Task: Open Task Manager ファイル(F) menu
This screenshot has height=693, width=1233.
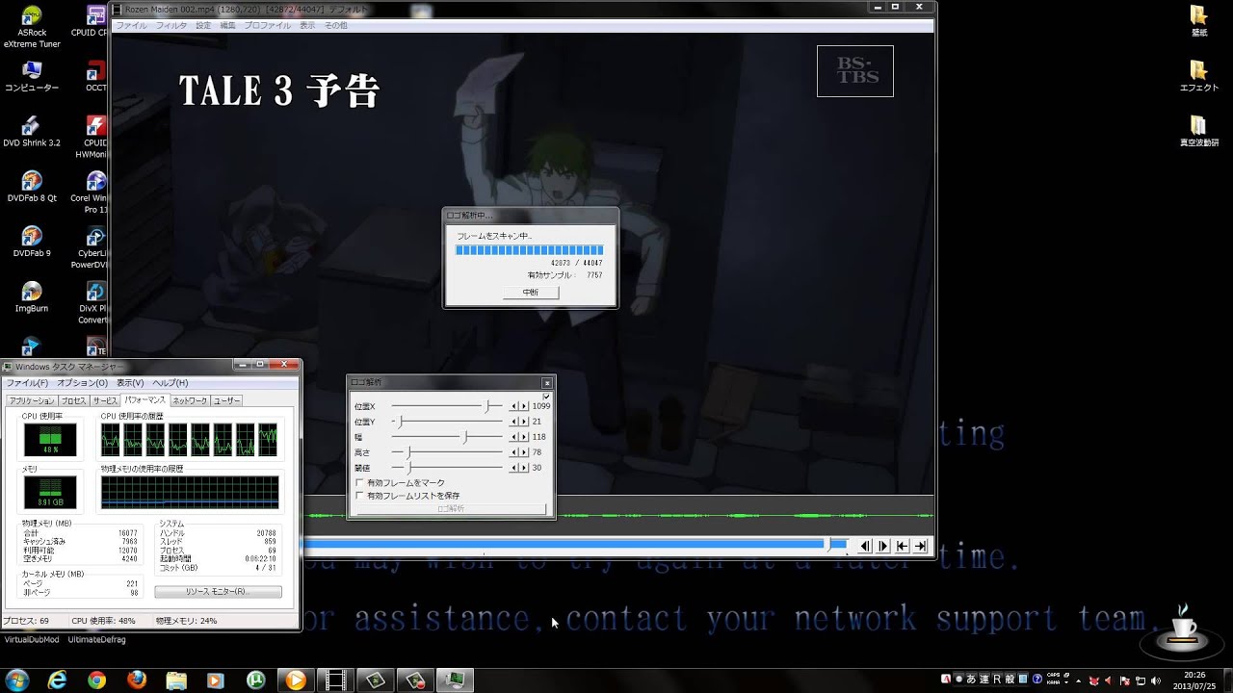Action: 27,383
